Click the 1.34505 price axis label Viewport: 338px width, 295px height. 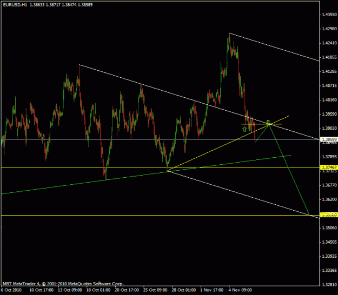coord(329,242)
